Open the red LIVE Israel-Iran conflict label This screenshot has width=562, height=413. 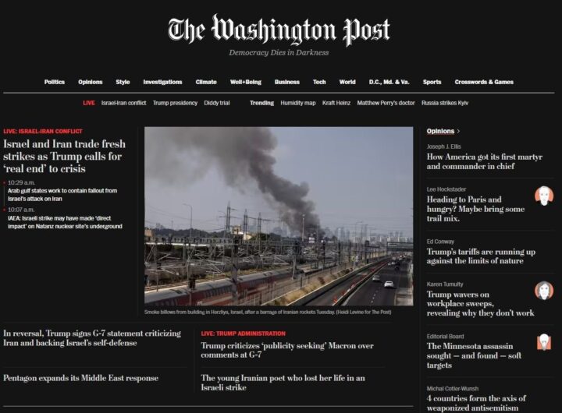click(43, 132)
